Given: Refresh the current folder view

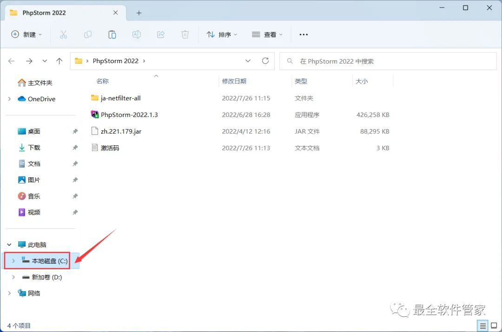Looking at the screenshot, I should coord(265,61).
